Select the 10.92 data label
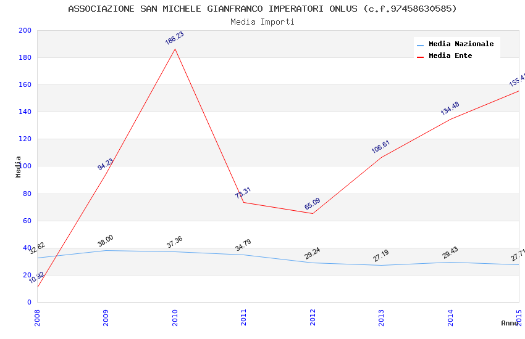Viewport: 525px width, 339px height. coord(36,277)
